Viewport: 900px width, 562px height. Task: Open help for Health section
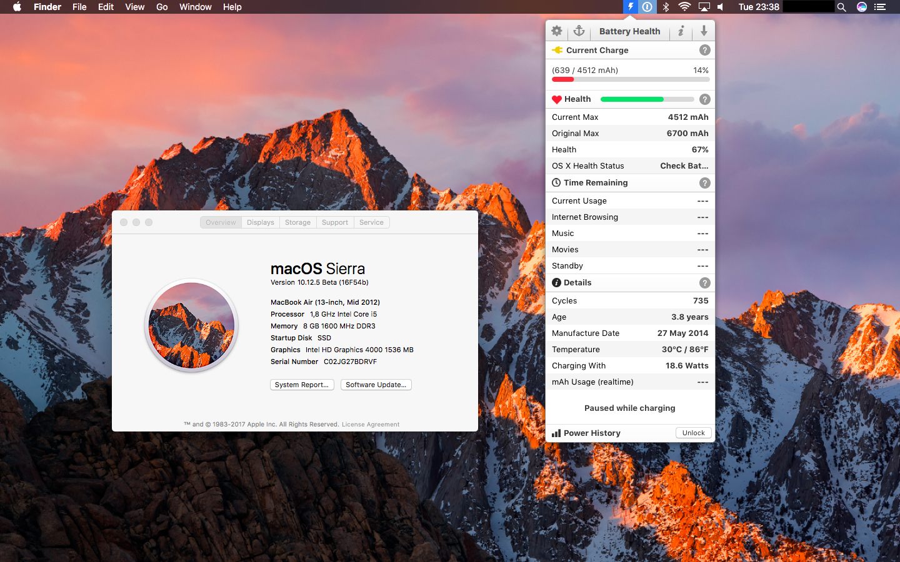click(704, 99)
